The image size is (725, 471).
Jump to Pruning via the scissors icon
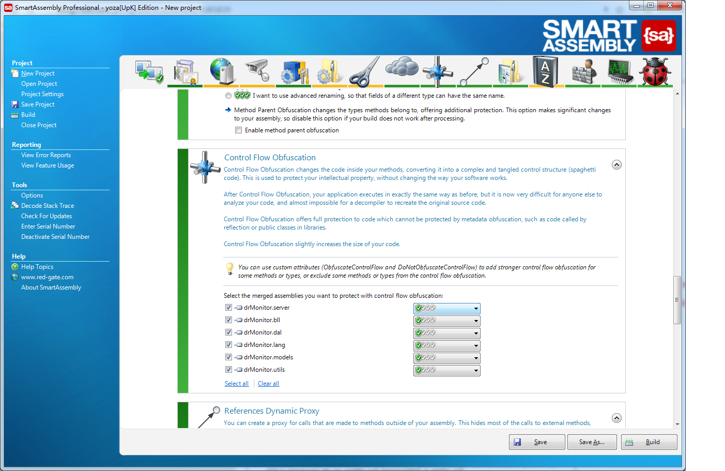pos(365,71)
